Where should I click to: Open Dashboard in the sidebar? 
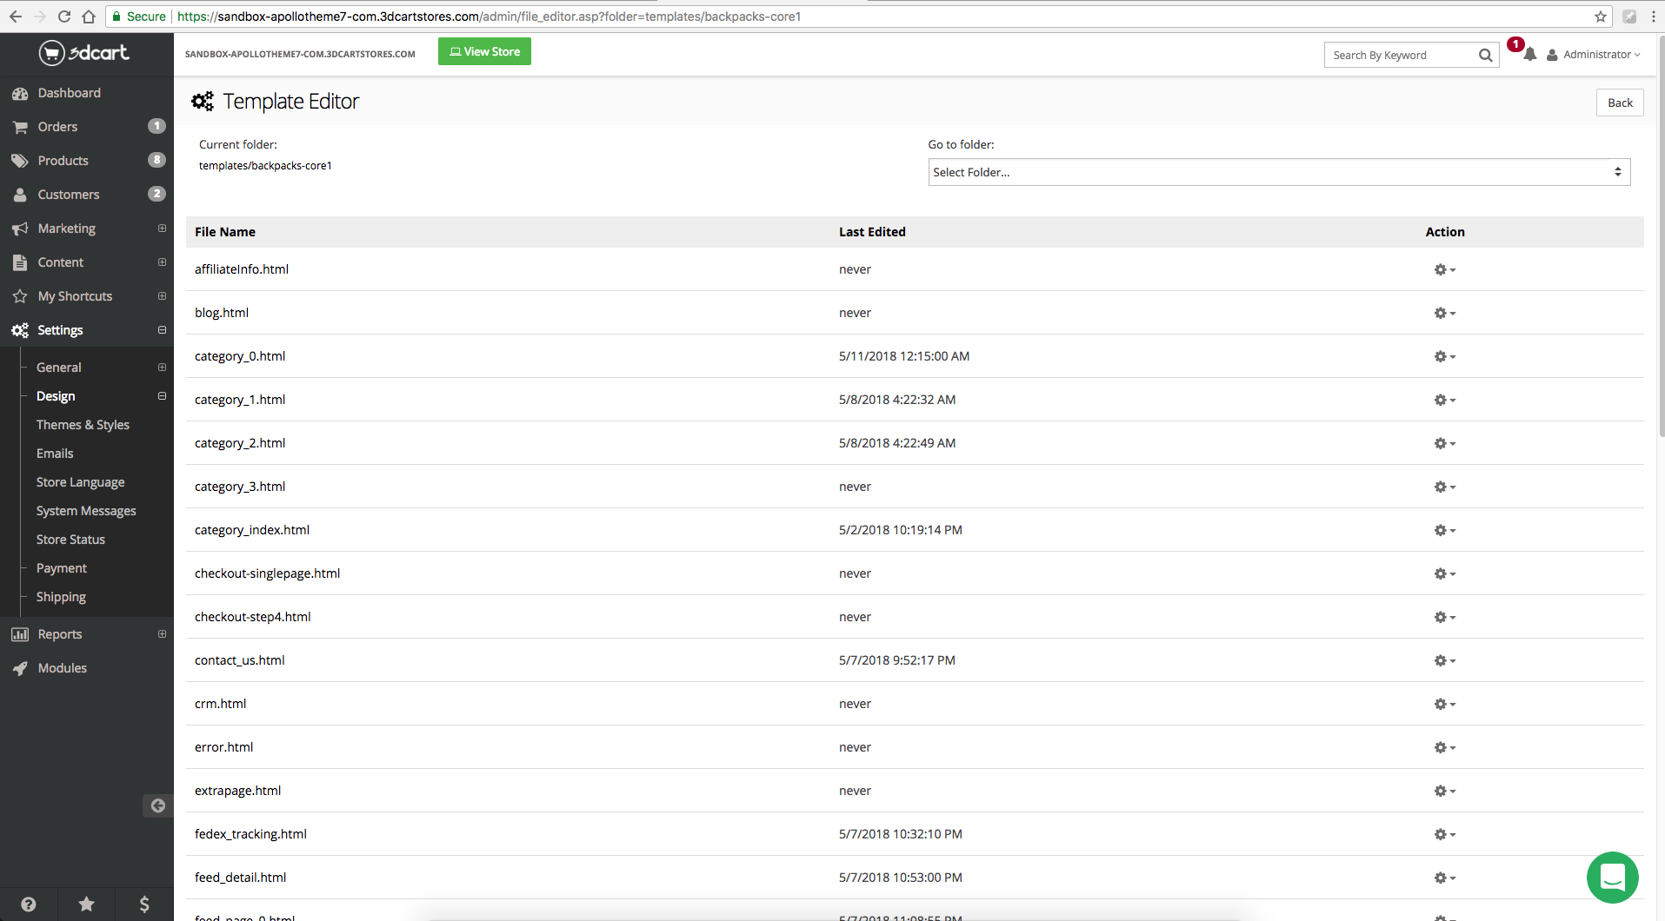69,93
